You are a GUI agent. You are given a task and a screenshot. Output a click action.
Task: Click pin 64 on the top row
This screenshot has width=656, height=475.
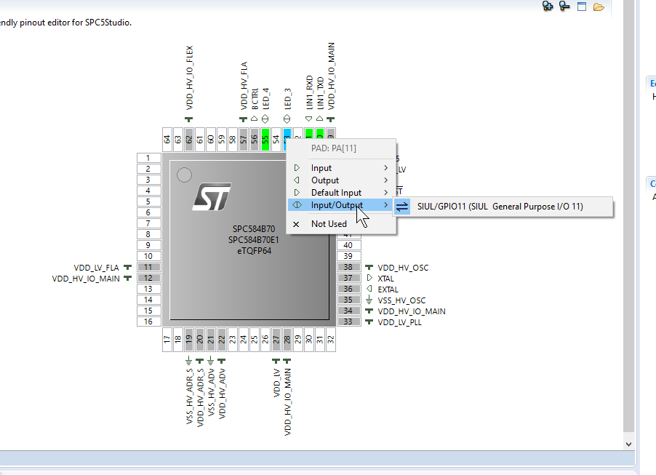pyautogui.click(x=167, y=140)
